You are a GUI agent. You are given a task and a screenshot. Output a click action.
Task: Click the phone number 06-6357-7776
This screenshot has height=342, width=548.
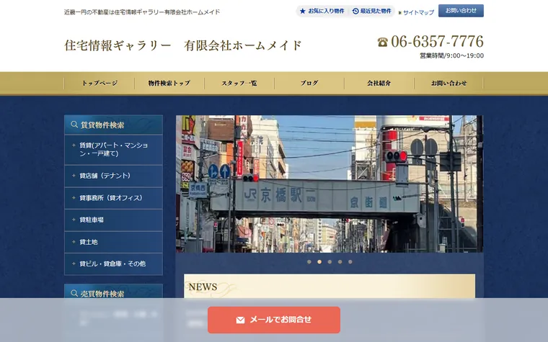437,42
